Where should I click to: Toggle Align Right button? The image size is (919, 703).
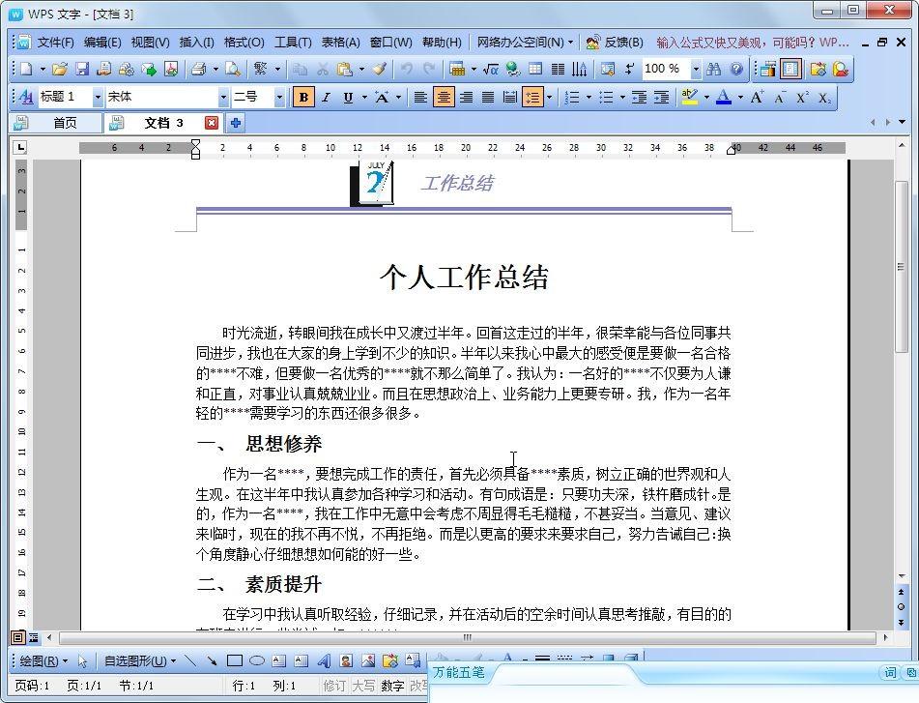[x=466, y=98]
